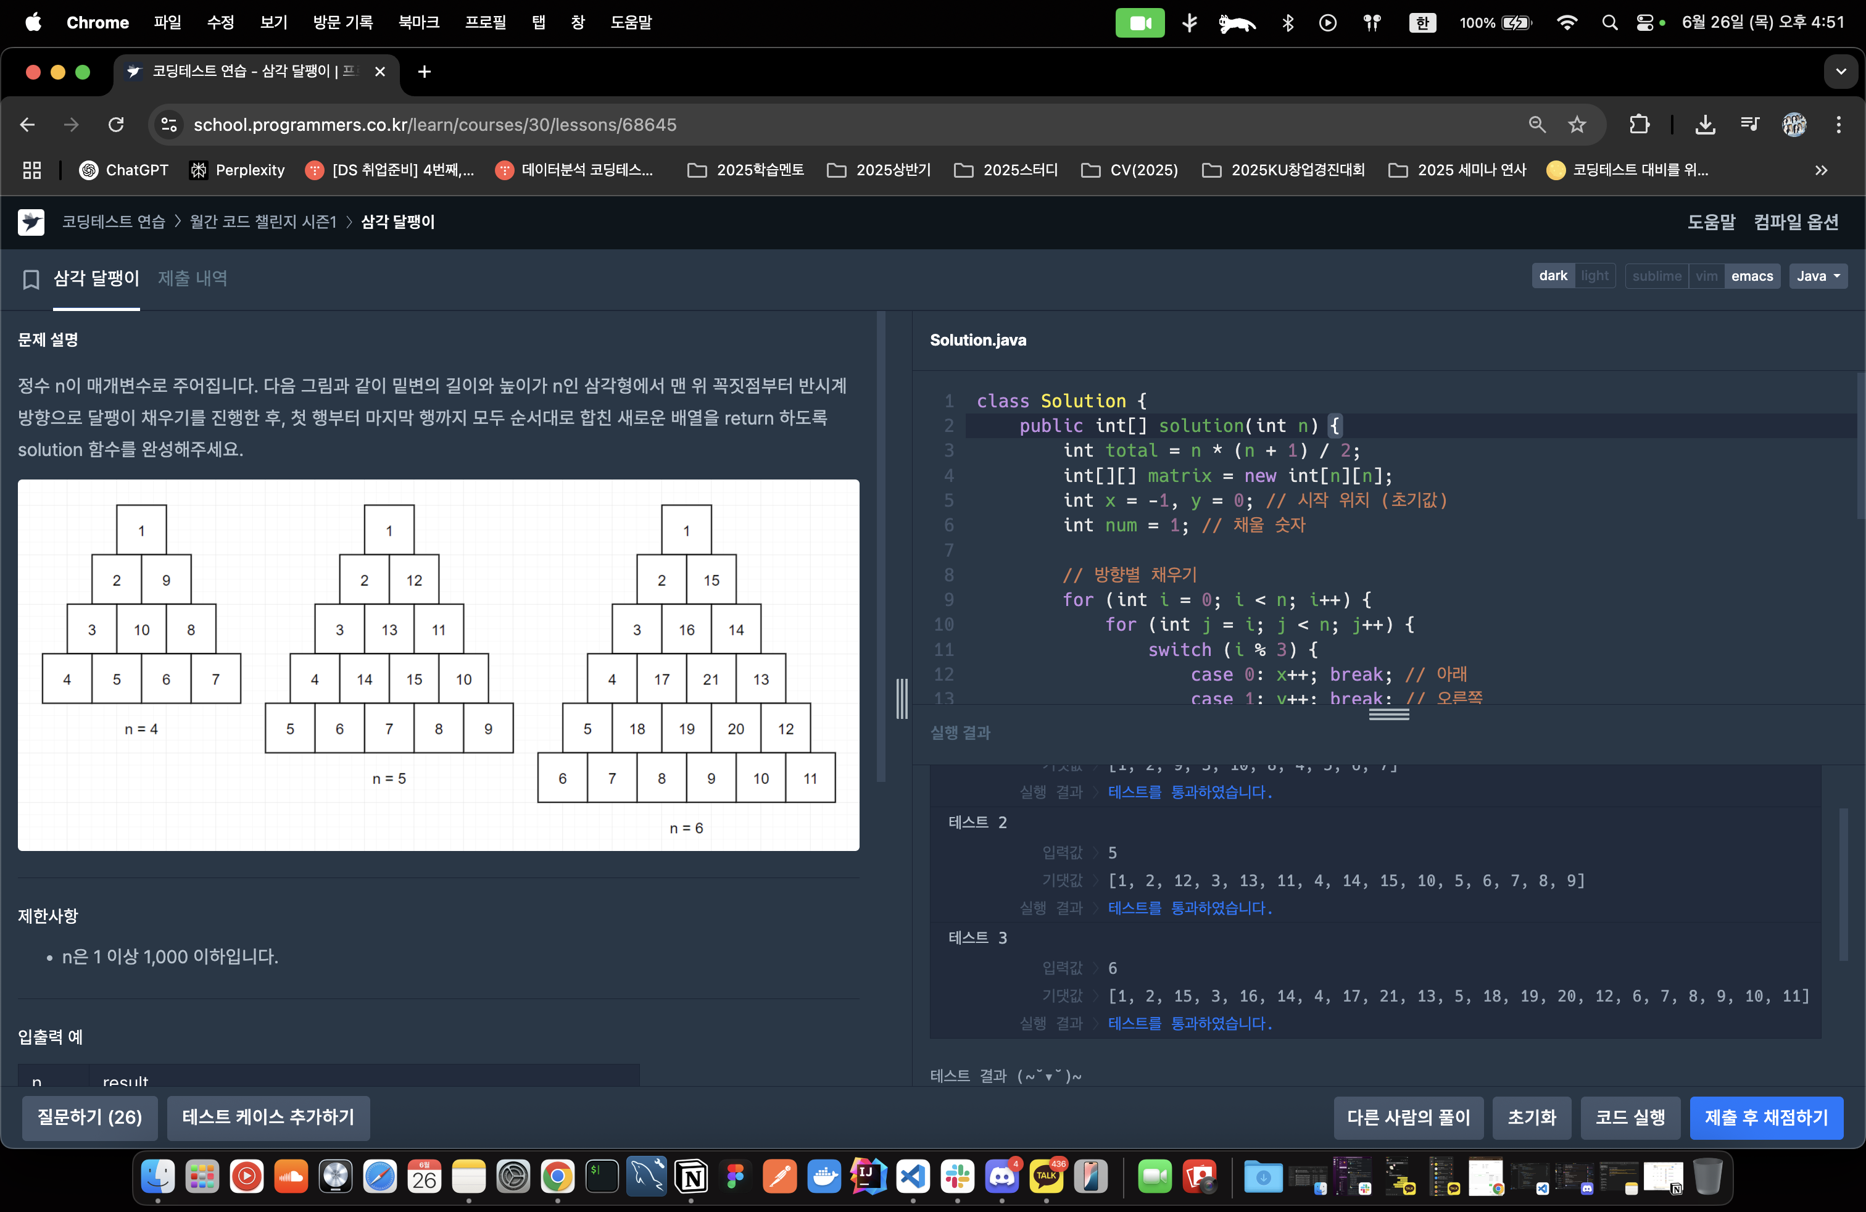Expand hidden bookmarks with double chevron
The image size is (1866, 1212).
point(1820,170)
